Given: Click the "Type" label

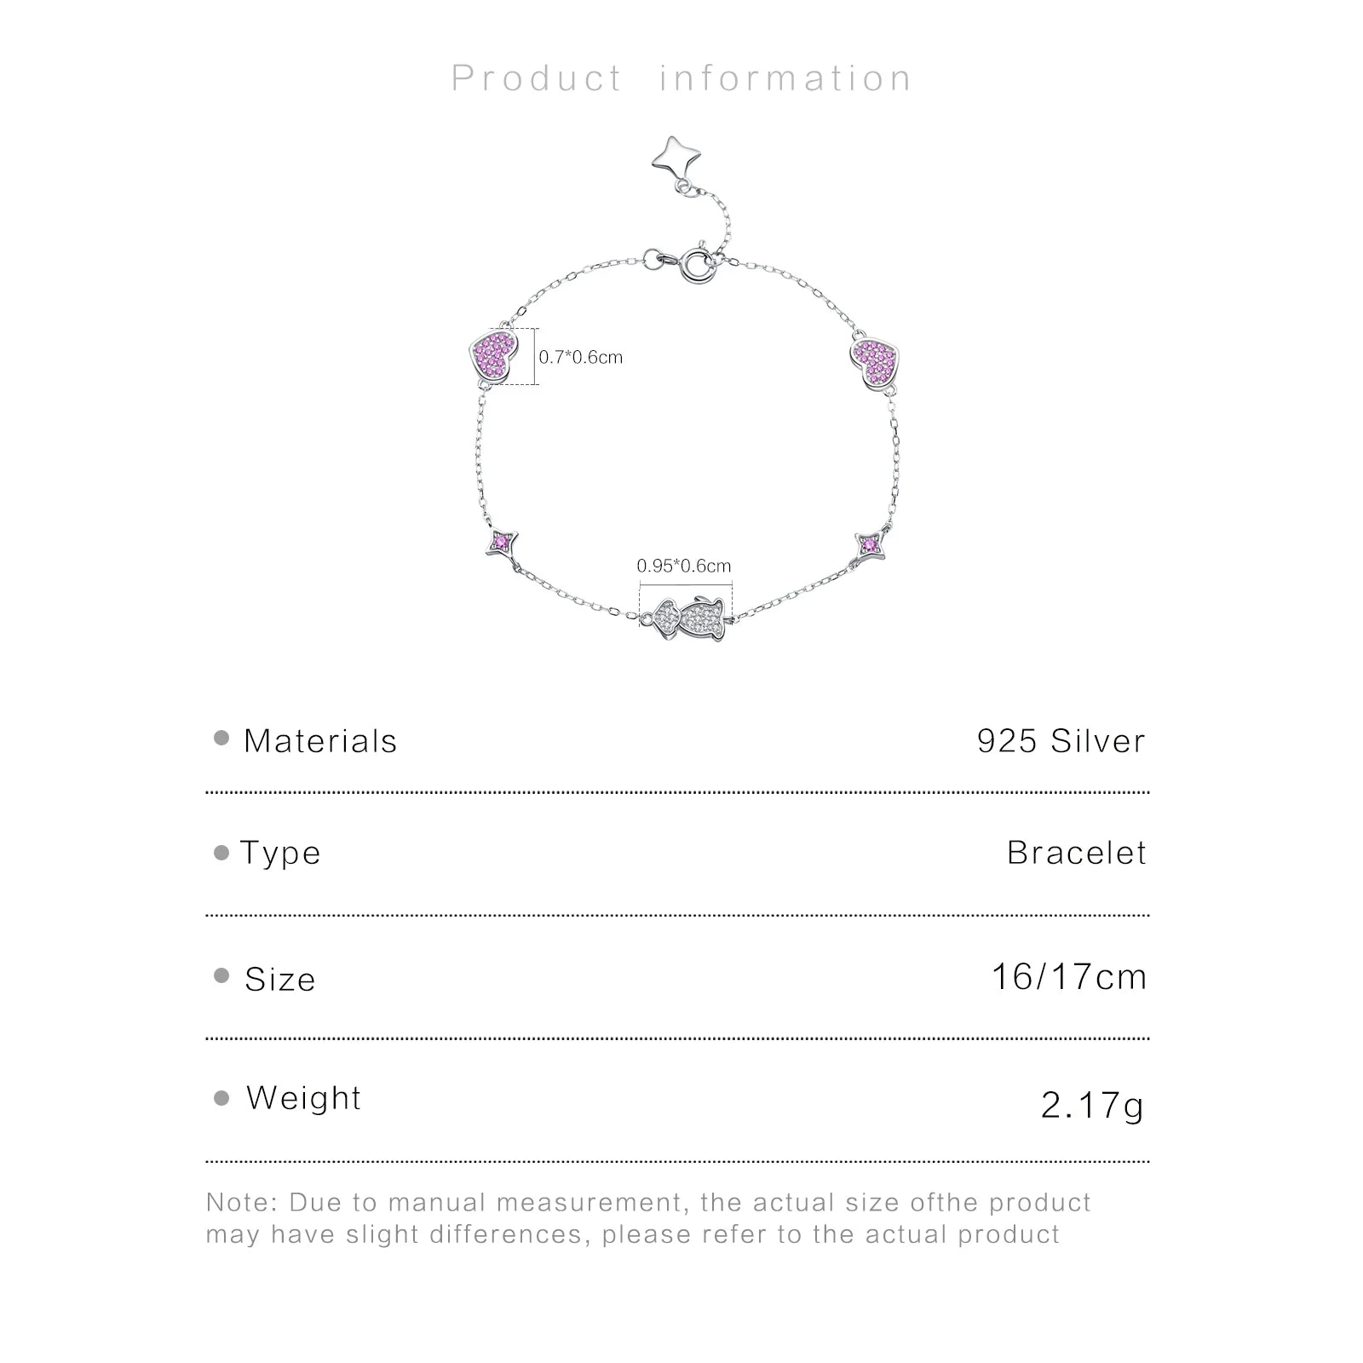Looking at the screenshot, I should [280, 853].
